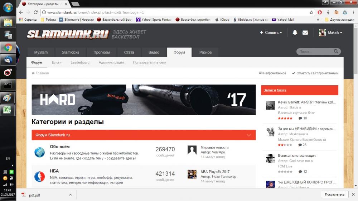Image resolution: width=358 pixels, height=201 pixels.
Task: Open pdf.pdf download options arrow
Action: pyautogui.click(x=71, y=195)
